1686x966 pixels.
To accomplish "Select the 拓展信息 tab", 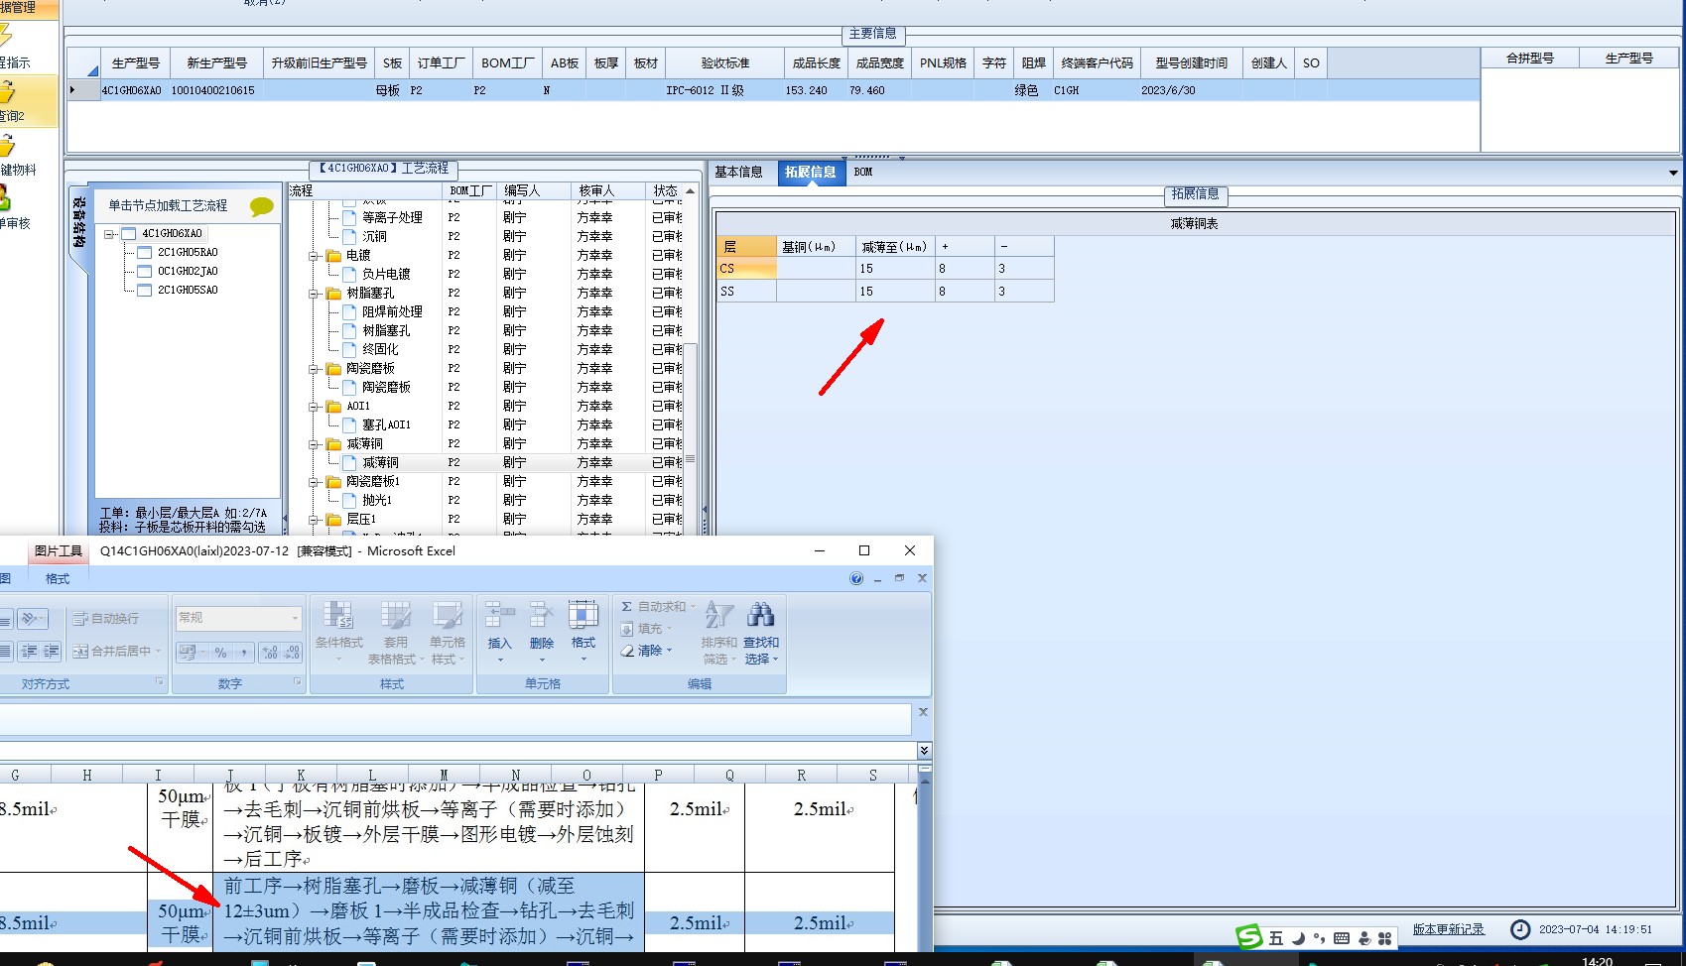I will pos(810,173).
